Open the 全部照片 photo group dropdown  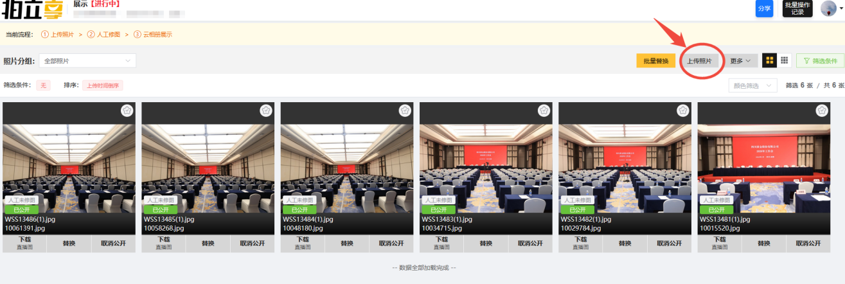[x=87, y=61]
